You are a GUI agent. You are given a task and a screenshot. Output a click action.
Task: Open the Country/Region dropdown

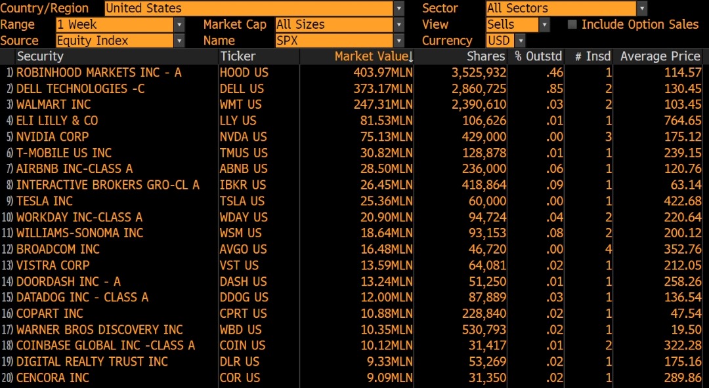tap(398, 9)
